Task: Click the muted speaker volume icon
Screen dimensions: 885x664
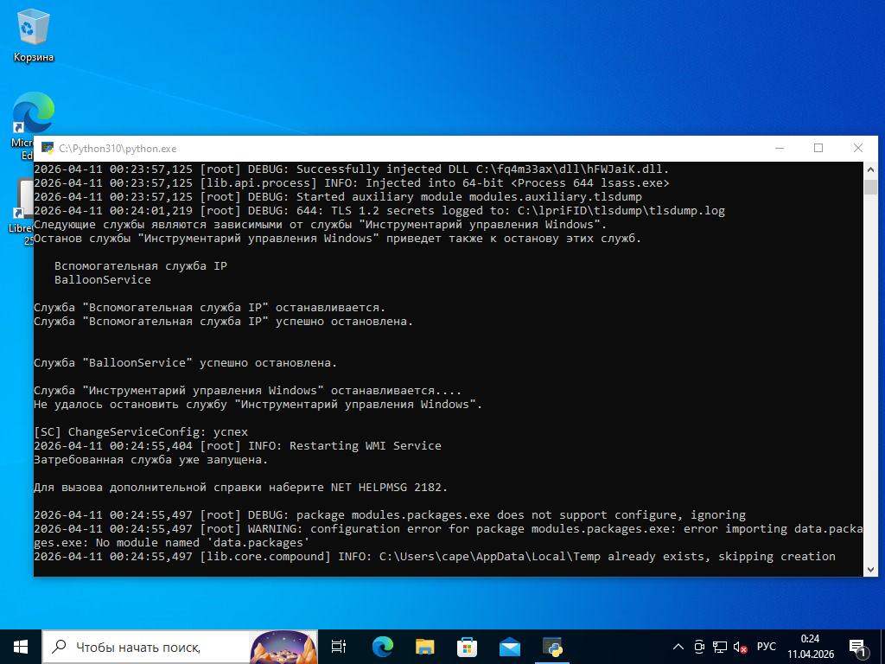Action: [740, 647]
